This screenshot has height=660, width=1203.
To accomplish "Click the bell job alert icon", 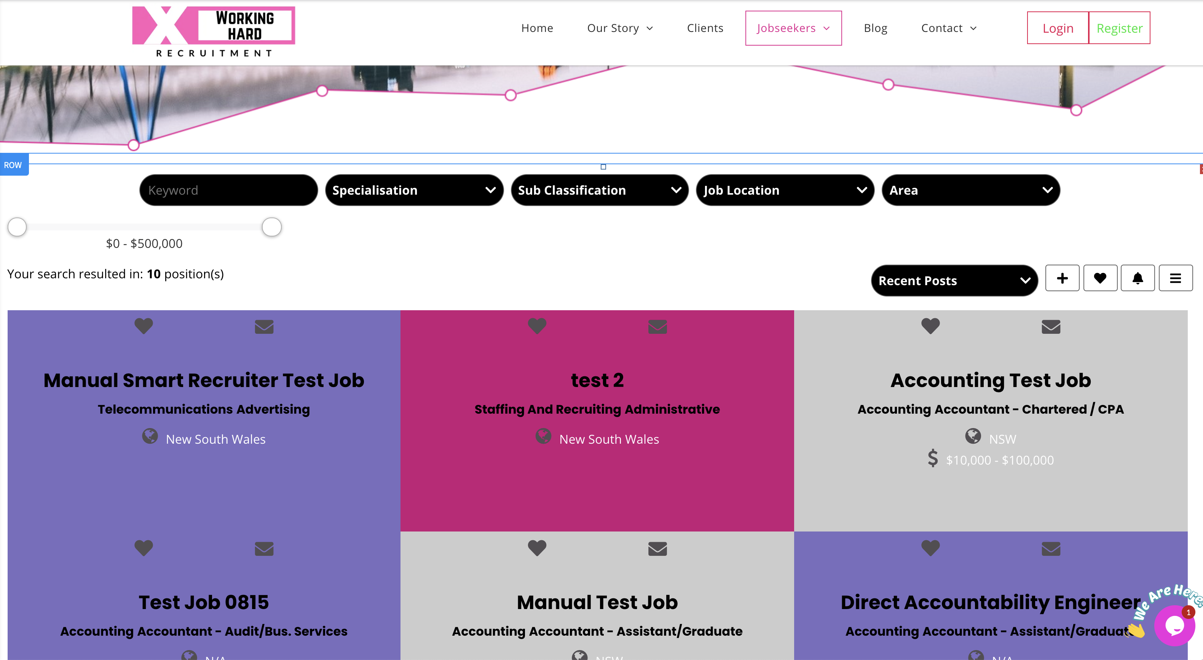I will [x=1137, y=278].
